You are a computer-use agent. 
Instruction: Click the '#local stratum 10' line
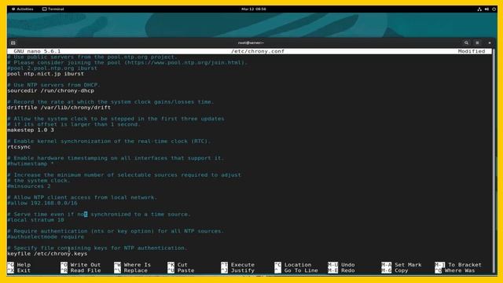[x=35, y=220]
